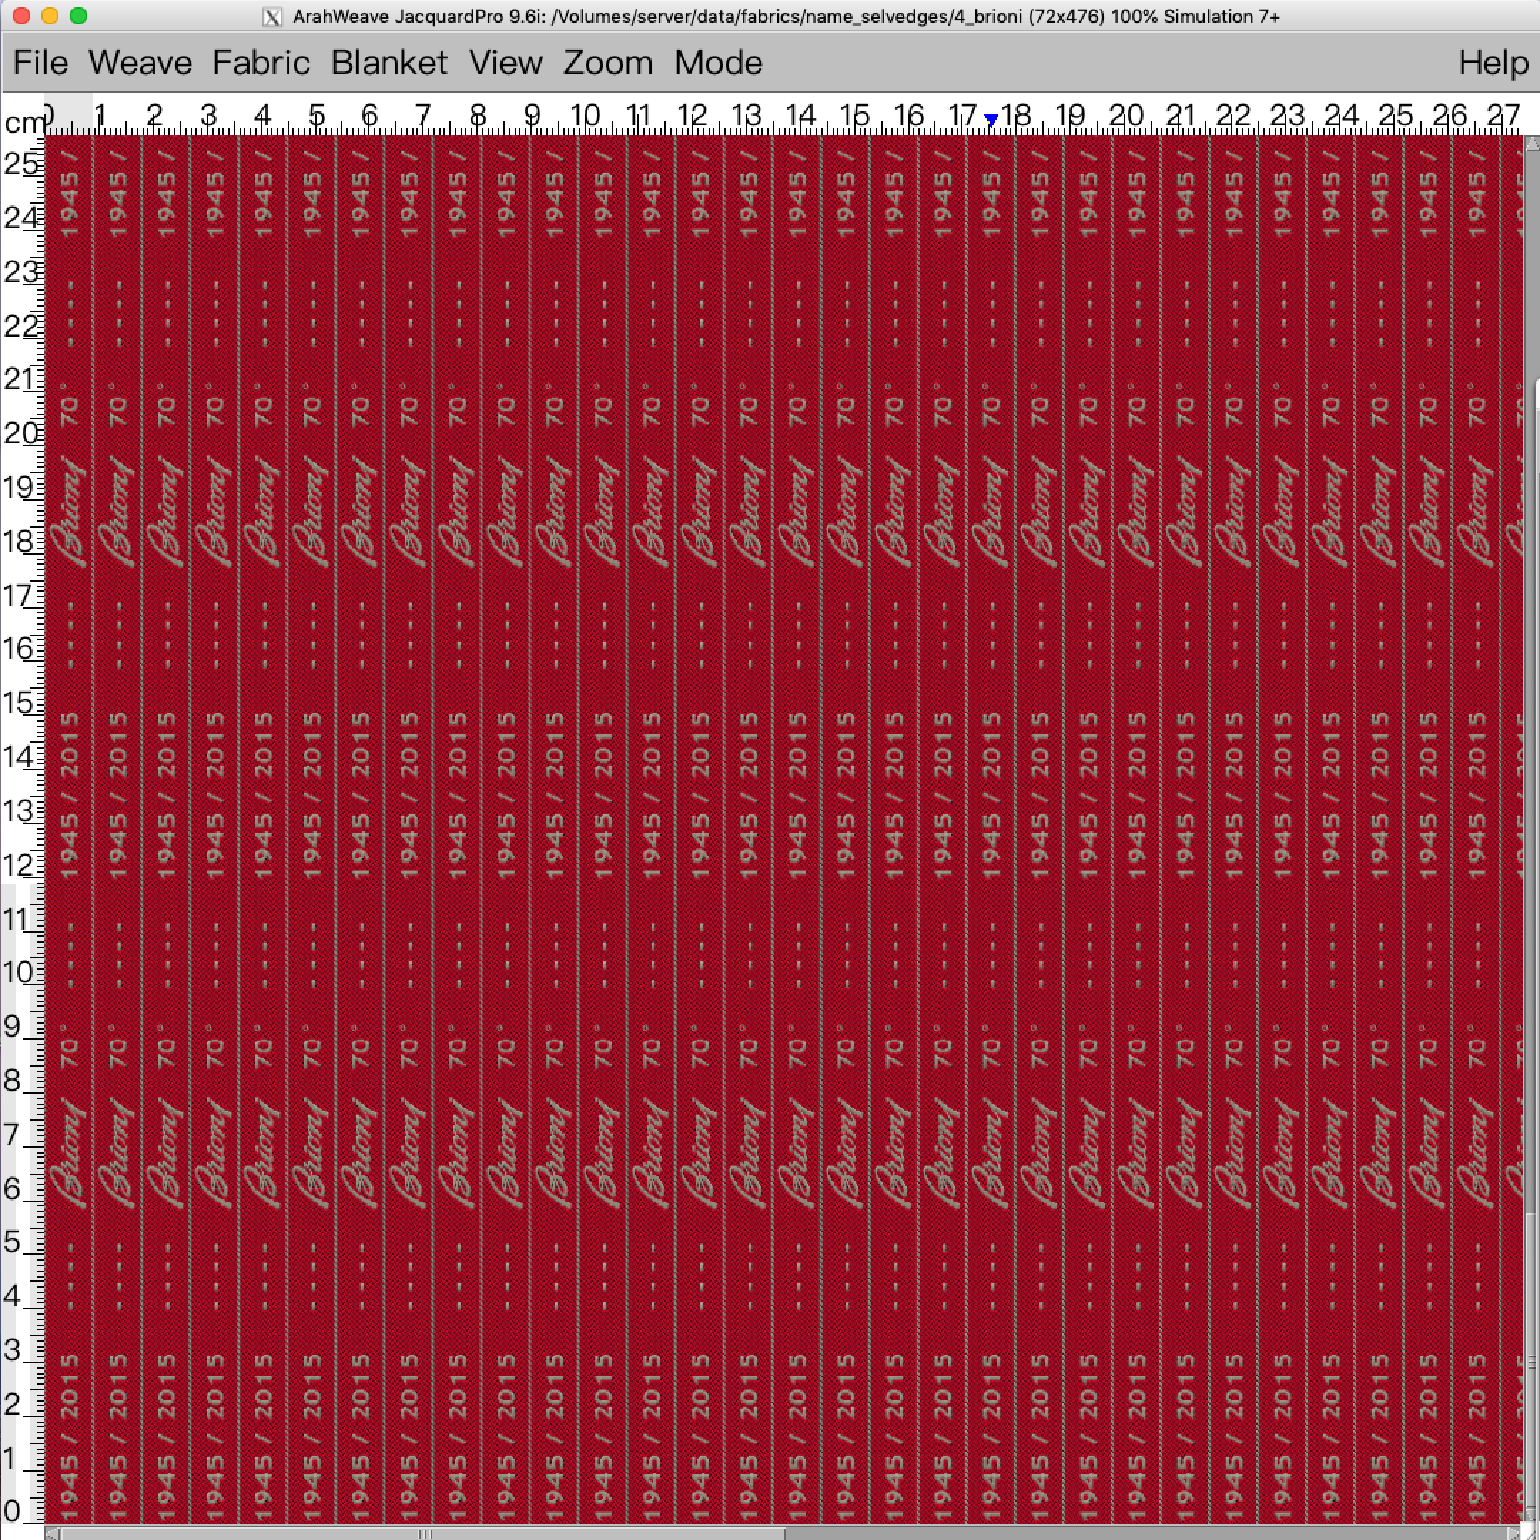Open the File menu
Screen dimensions: 1540x1540
[41, 62]
